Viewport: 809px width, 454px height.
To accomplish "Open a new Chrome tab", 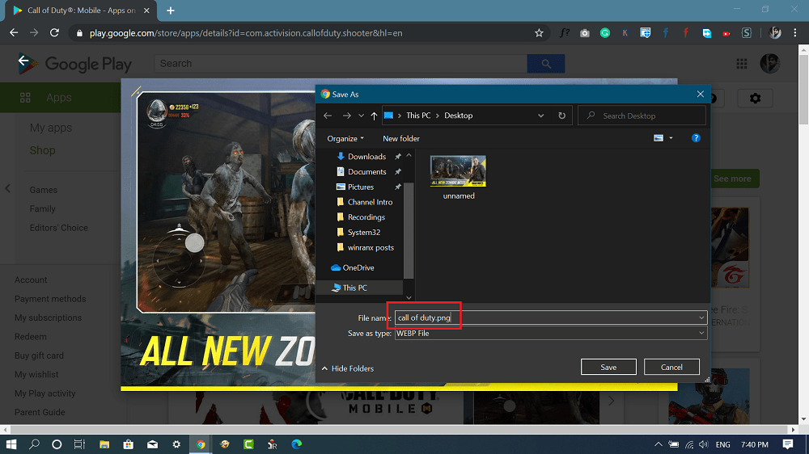I will (170, 11).
